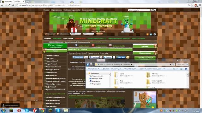Focus the login name input field
Viewport: 202px width, 113px height.
click(75, 34)
